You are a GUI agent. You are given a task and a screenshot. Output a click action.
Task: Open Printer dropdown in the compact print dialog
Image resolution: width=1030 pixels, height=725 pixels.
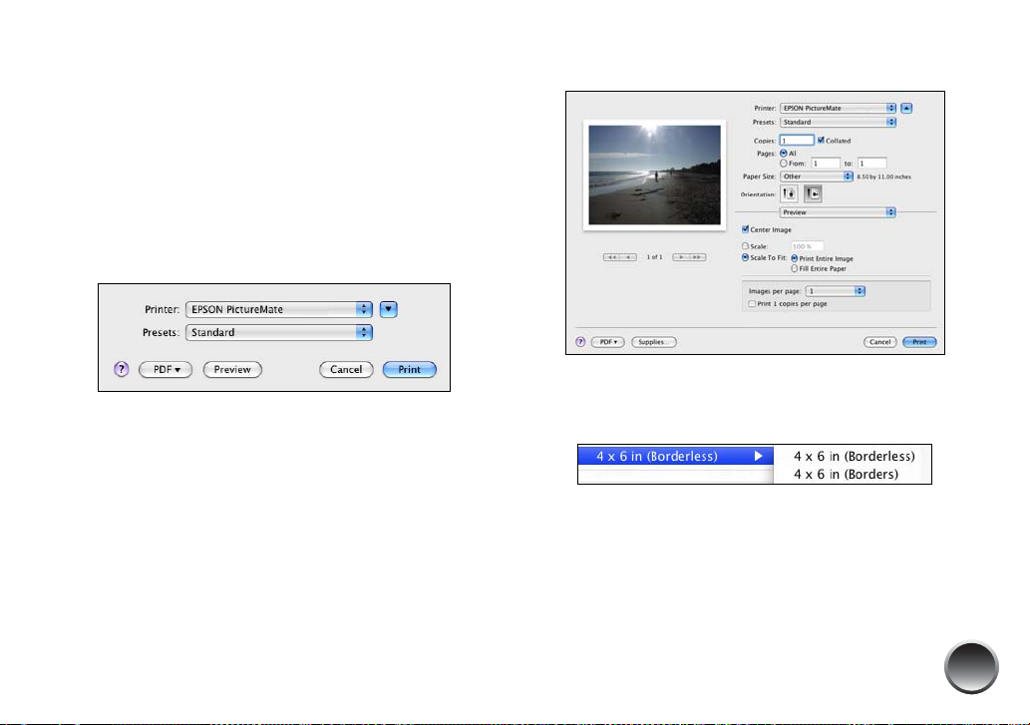[x=279, y=309]
